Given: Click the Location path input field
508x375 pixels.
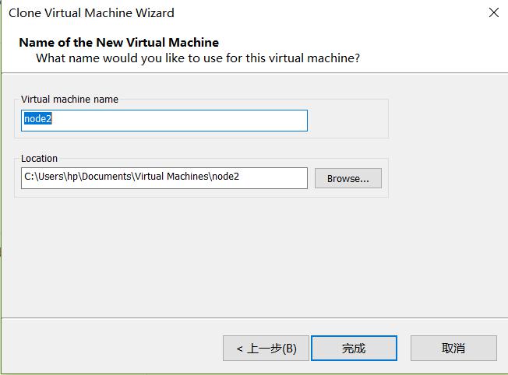Looking at the screenshot, I should [164, 178].
